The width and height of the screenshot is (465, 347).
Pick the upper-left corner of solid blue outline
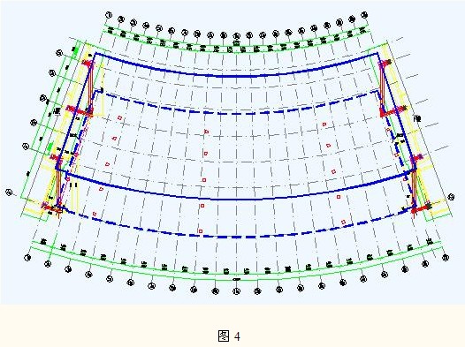click(x=95, y=53)
